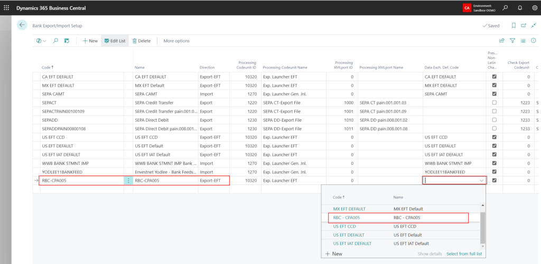Click the 1000 Processing XMLport ID cell
This screenshot has height=264, width=541.
pos(342,103)
